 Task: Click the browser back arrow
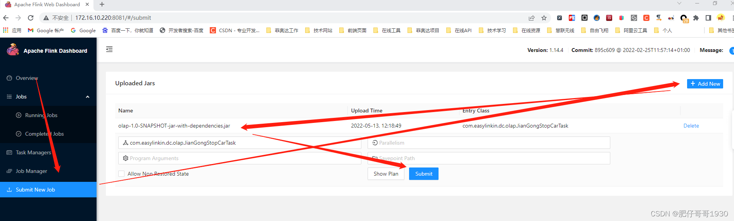[x=6, y=18]
